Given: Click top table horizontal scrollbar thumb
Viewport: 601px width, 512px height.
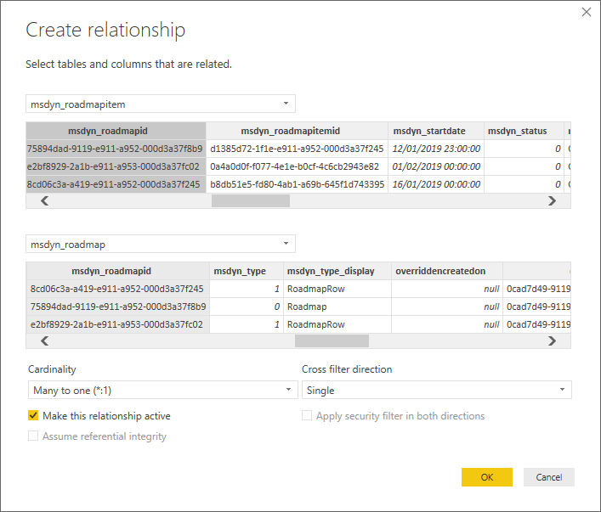Looking at the screenshot, I should click(x=250, y=201).
